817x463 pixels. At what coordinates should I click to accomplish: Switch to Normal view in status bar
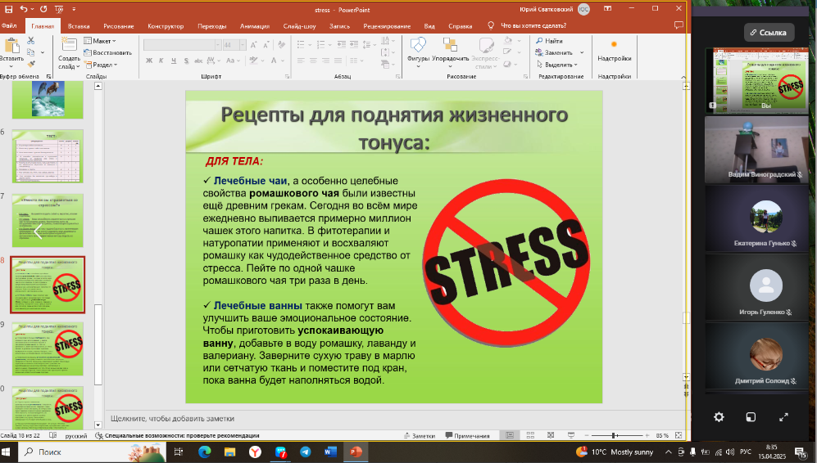click(510, 435)
